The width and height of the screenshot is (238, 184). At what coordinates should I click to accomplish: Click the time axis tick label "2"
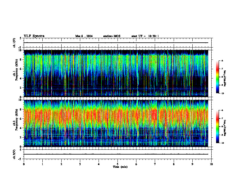click(x=61, y=164)
